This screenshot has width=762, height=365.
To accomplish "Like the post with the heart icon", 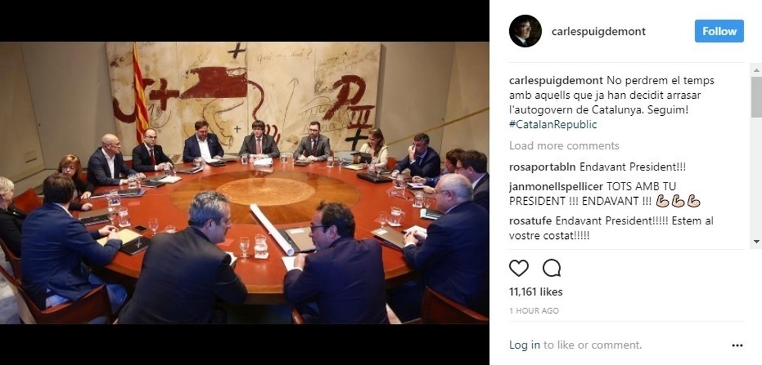I will [519, 268].
